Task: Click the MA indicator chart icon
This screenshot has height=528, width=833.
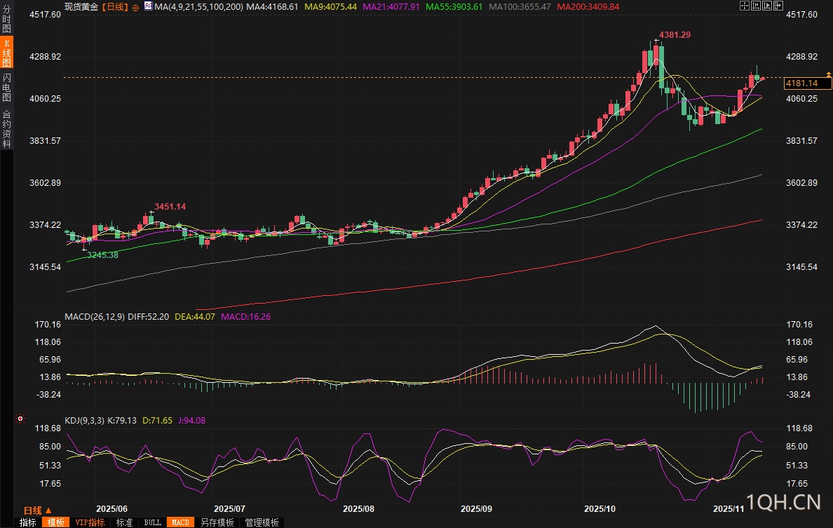Action: pyautogui.click(x=148, y=6)
